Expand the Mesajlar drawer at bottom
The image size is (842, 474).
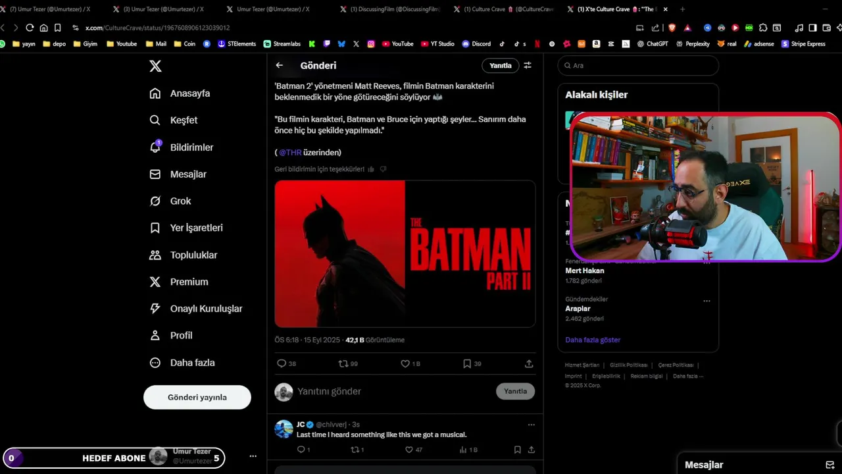760,464
